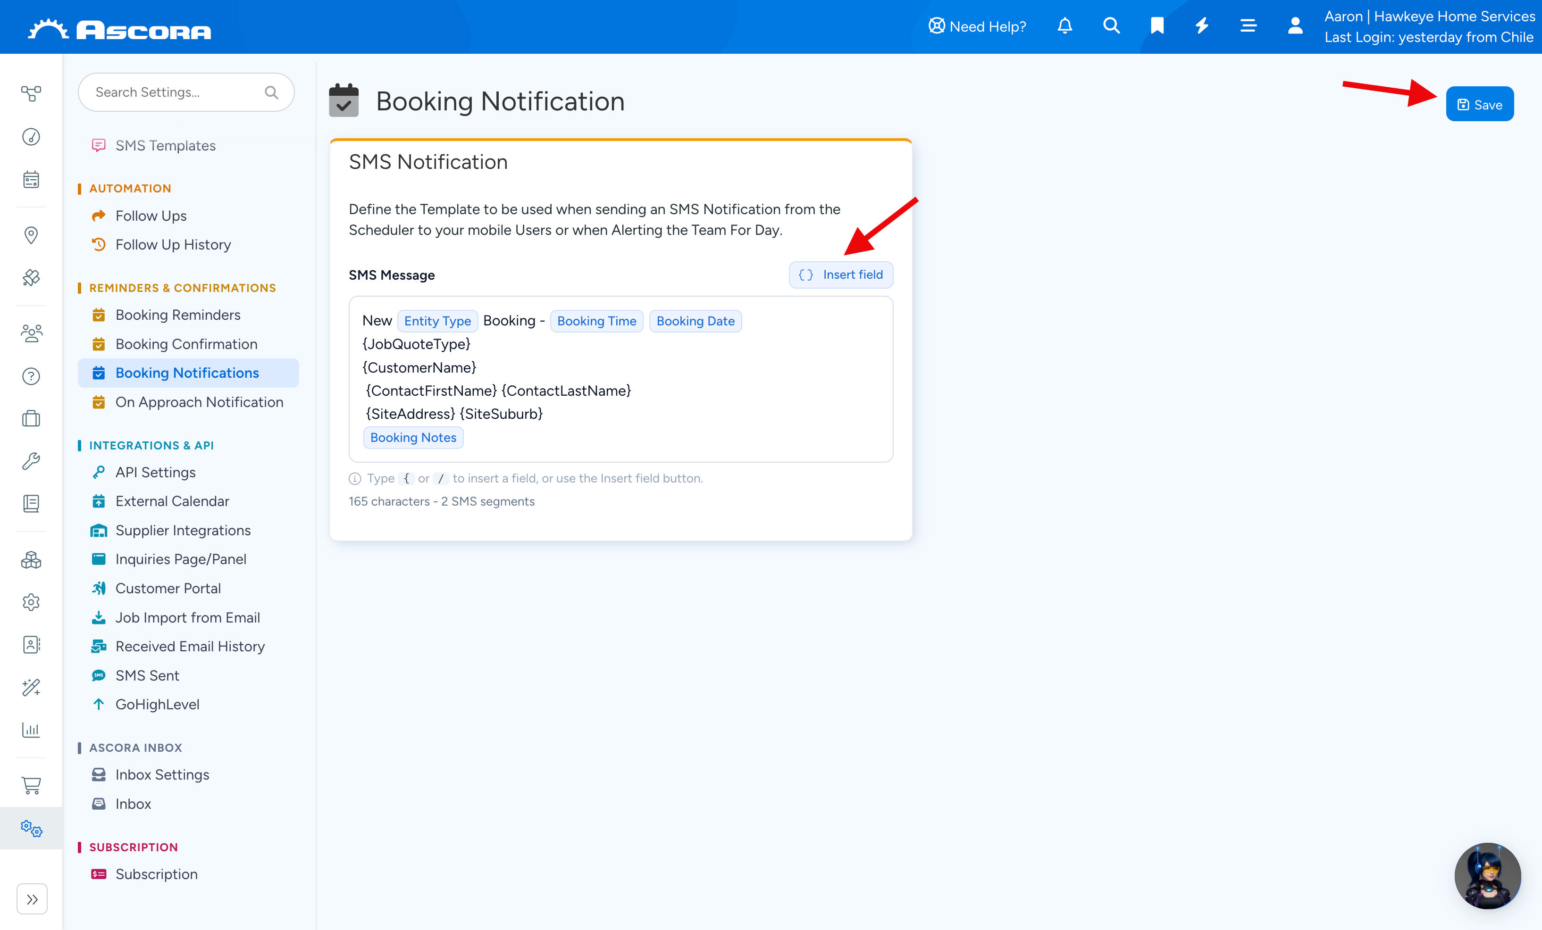Click the Insert field button
This screenshot has height=930, width=1542.
[840, 274]
